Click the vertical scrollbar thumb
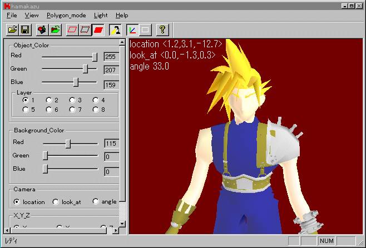 coord(122,123)
